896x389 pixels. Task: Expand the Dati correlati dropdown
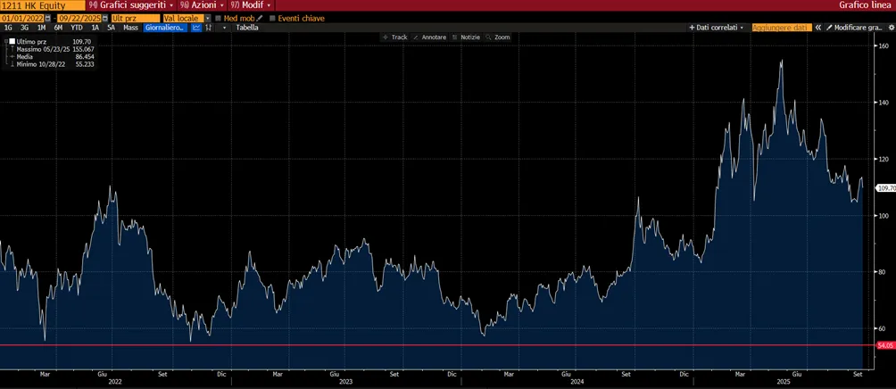717,28
